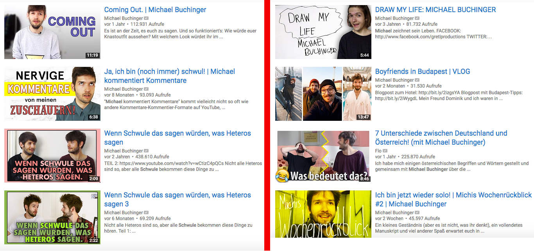Screen dimensions: 534x251
Task: Open 'Ja, ich bin (noch immer) schwul!' video title
Action: pyautogui.click(x=170, y=76)
